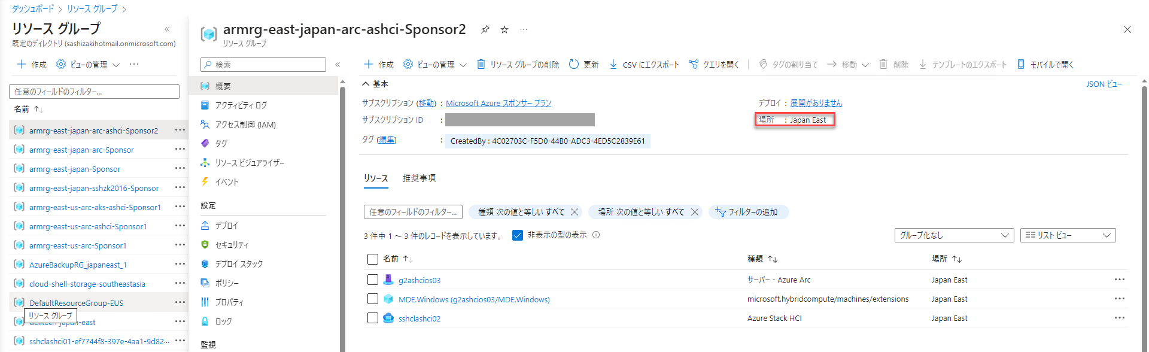The height and width of the screenshot is (352, 1149).
Task: Check the MDE.Windows row checkbox
Action: coord(373,299)
